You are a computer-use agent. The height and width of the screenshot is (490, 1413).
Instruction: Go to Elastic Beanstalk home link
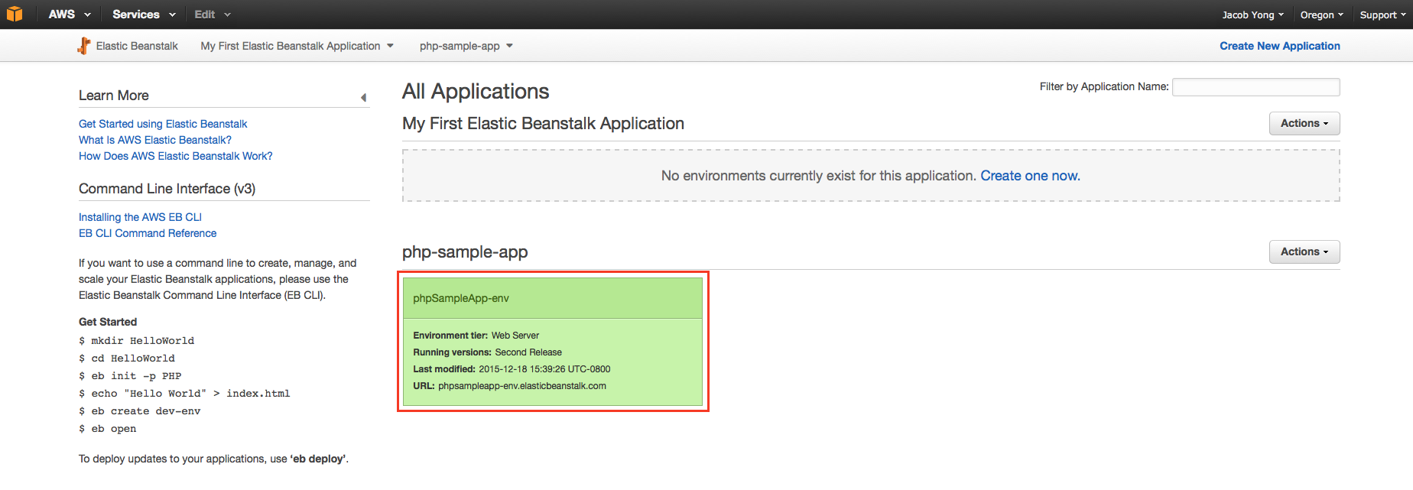coord(137,46)
